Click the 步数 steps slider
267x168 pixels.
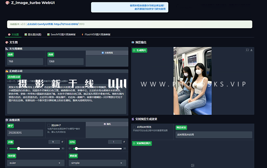click(34, 148)
